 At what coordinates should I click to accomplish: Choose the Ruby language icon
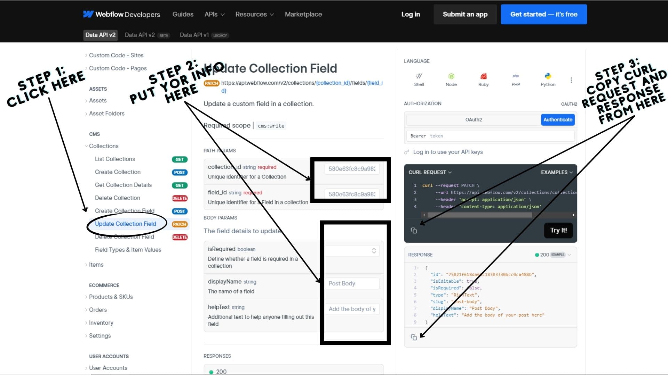(483, 76)
